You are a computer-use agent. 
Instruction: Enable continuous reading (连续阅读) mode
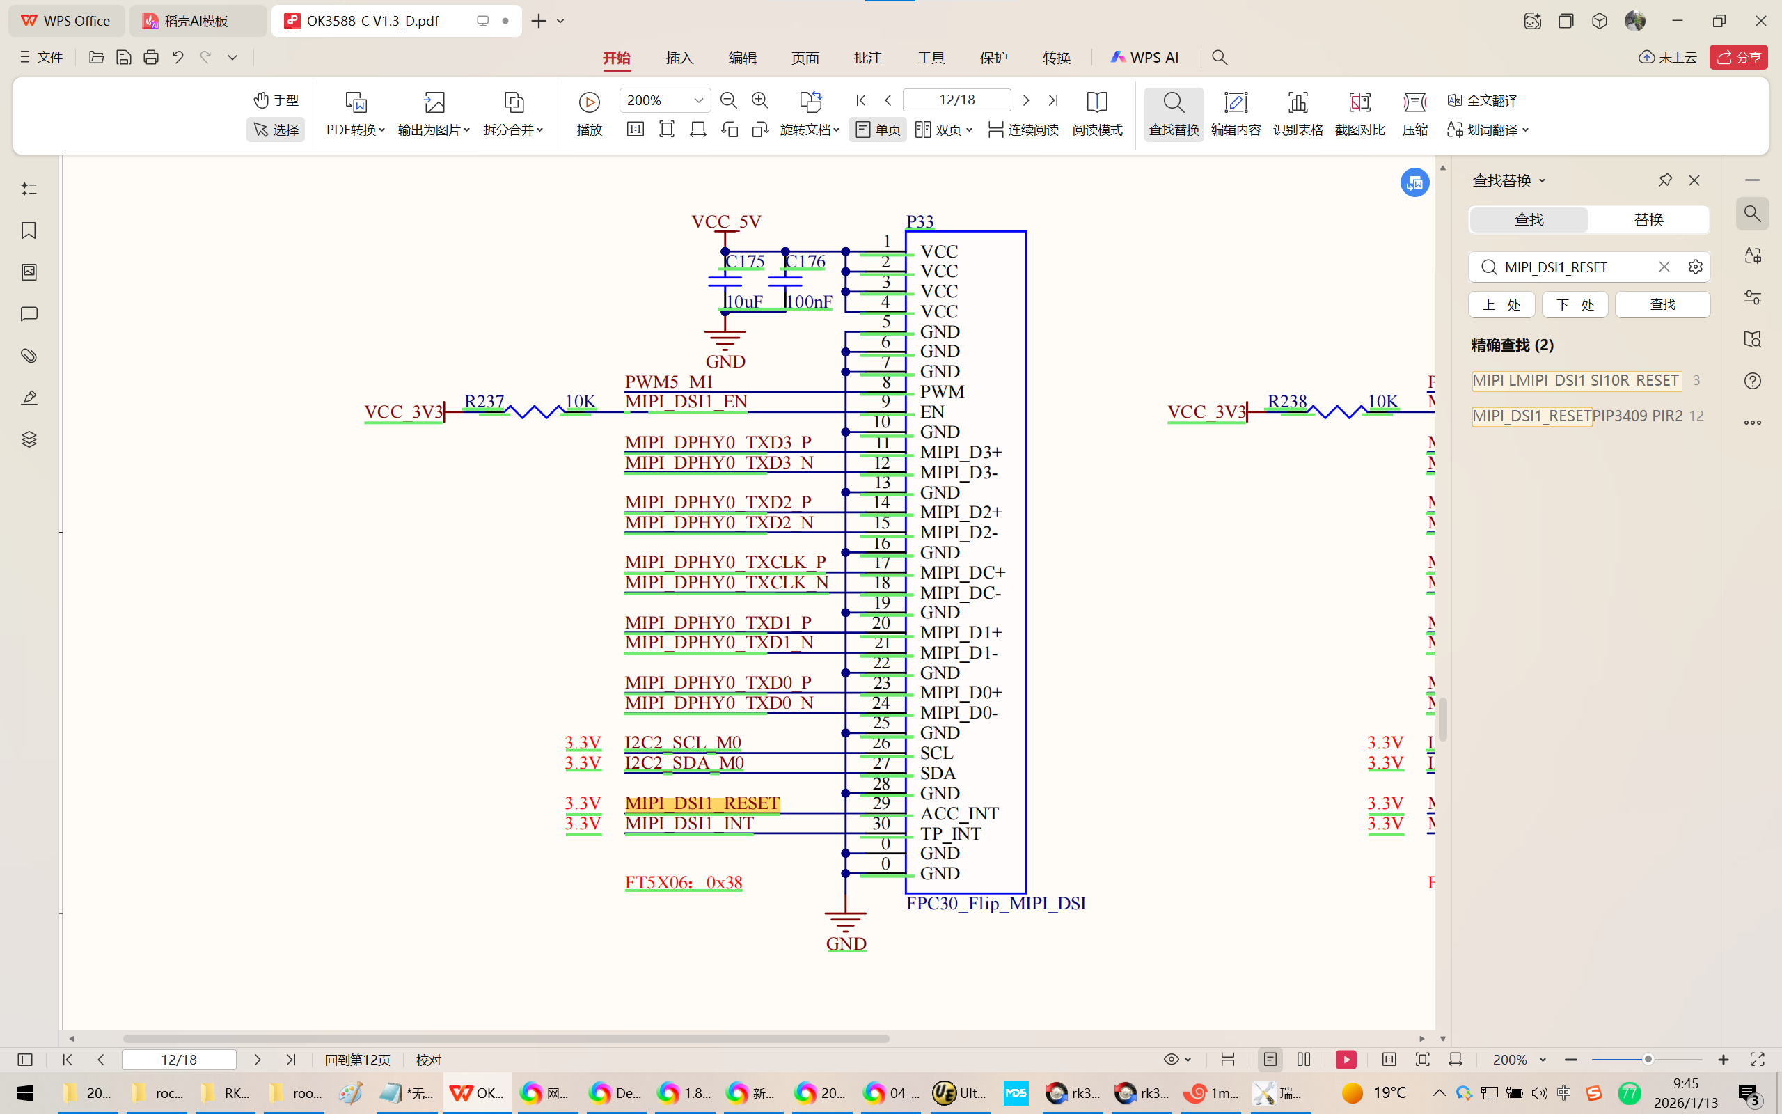tap(1023, 130)
